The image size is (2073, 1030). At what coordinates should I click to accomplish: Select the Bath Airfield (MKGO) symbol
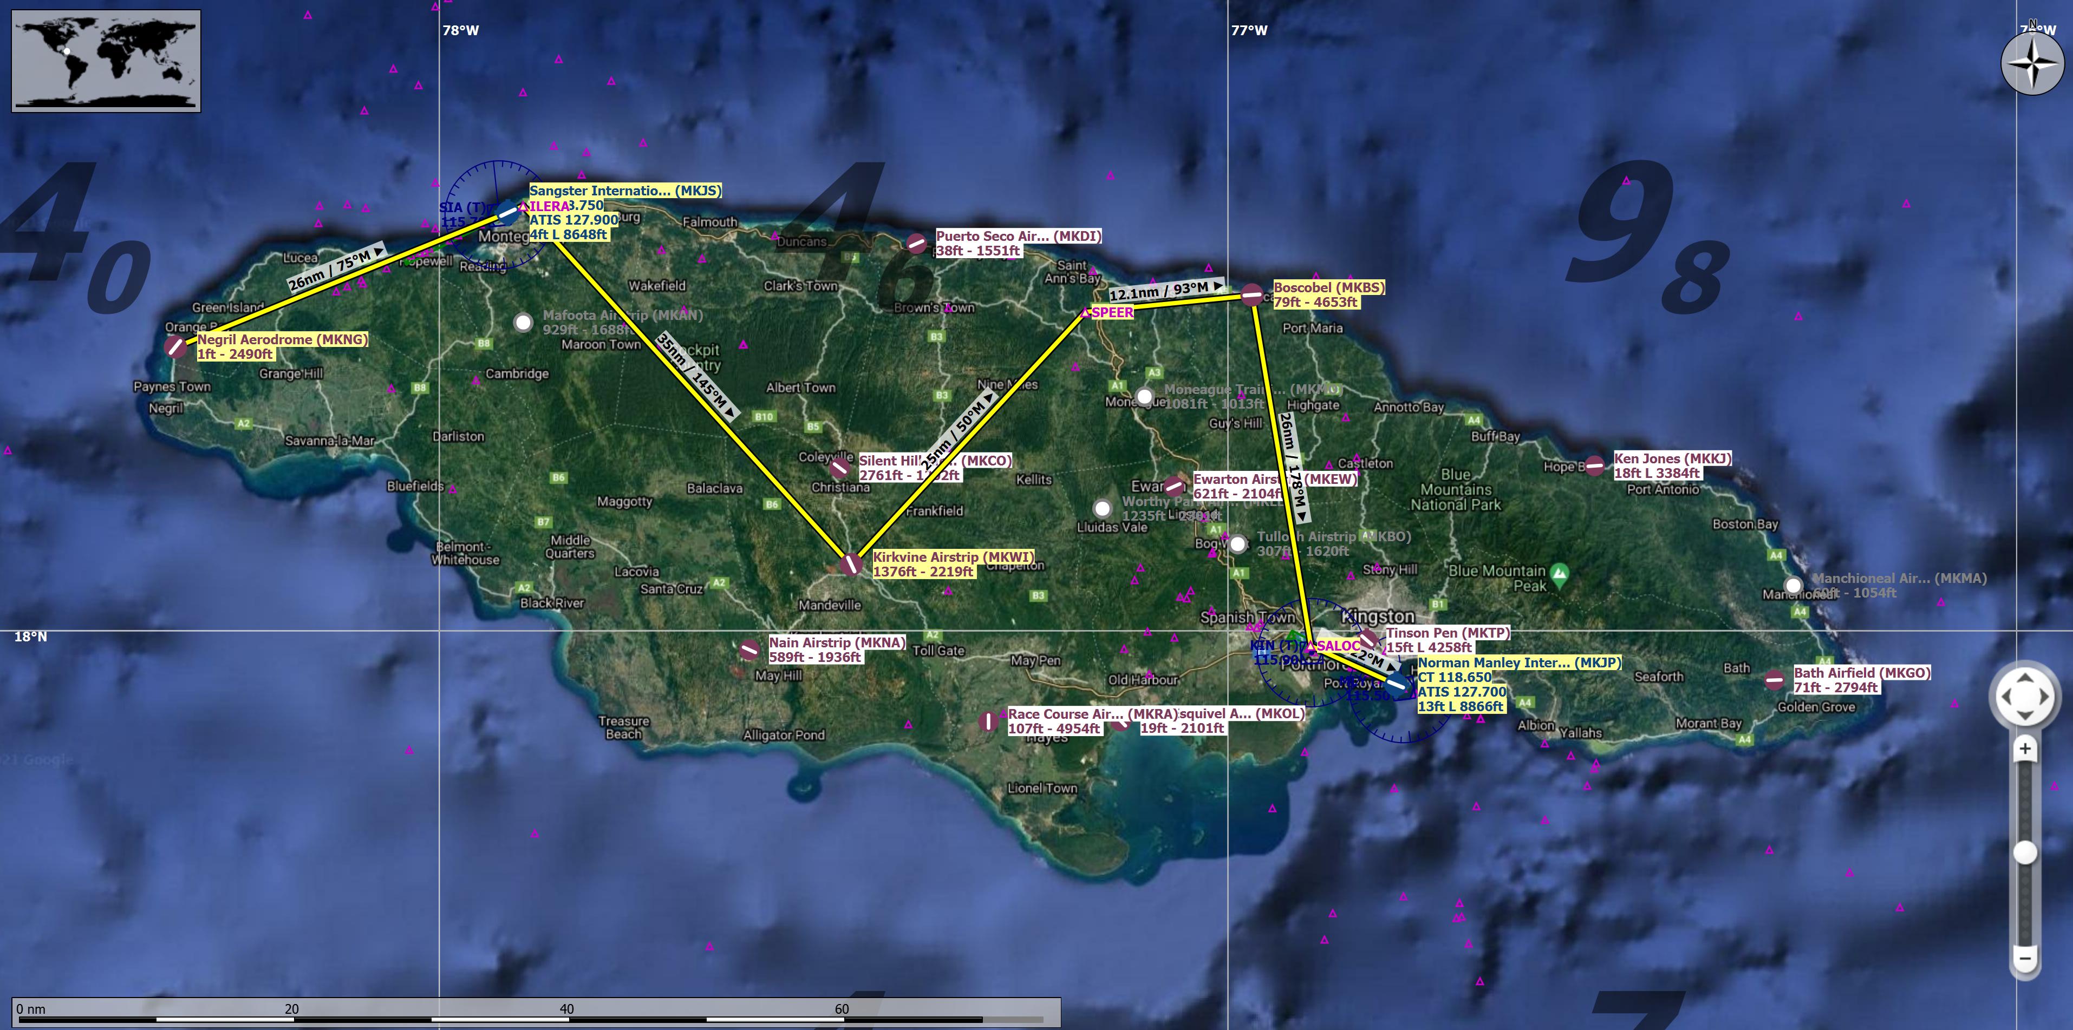pos(1775,680)
